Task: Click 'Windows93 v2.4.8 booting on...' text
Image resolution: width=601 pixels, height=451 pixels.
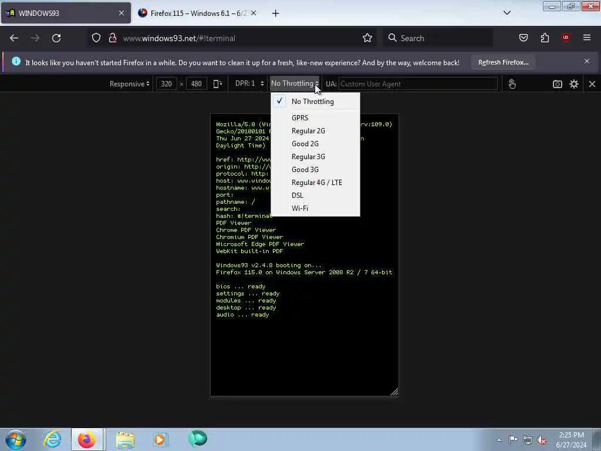Action: click(269, 265)
